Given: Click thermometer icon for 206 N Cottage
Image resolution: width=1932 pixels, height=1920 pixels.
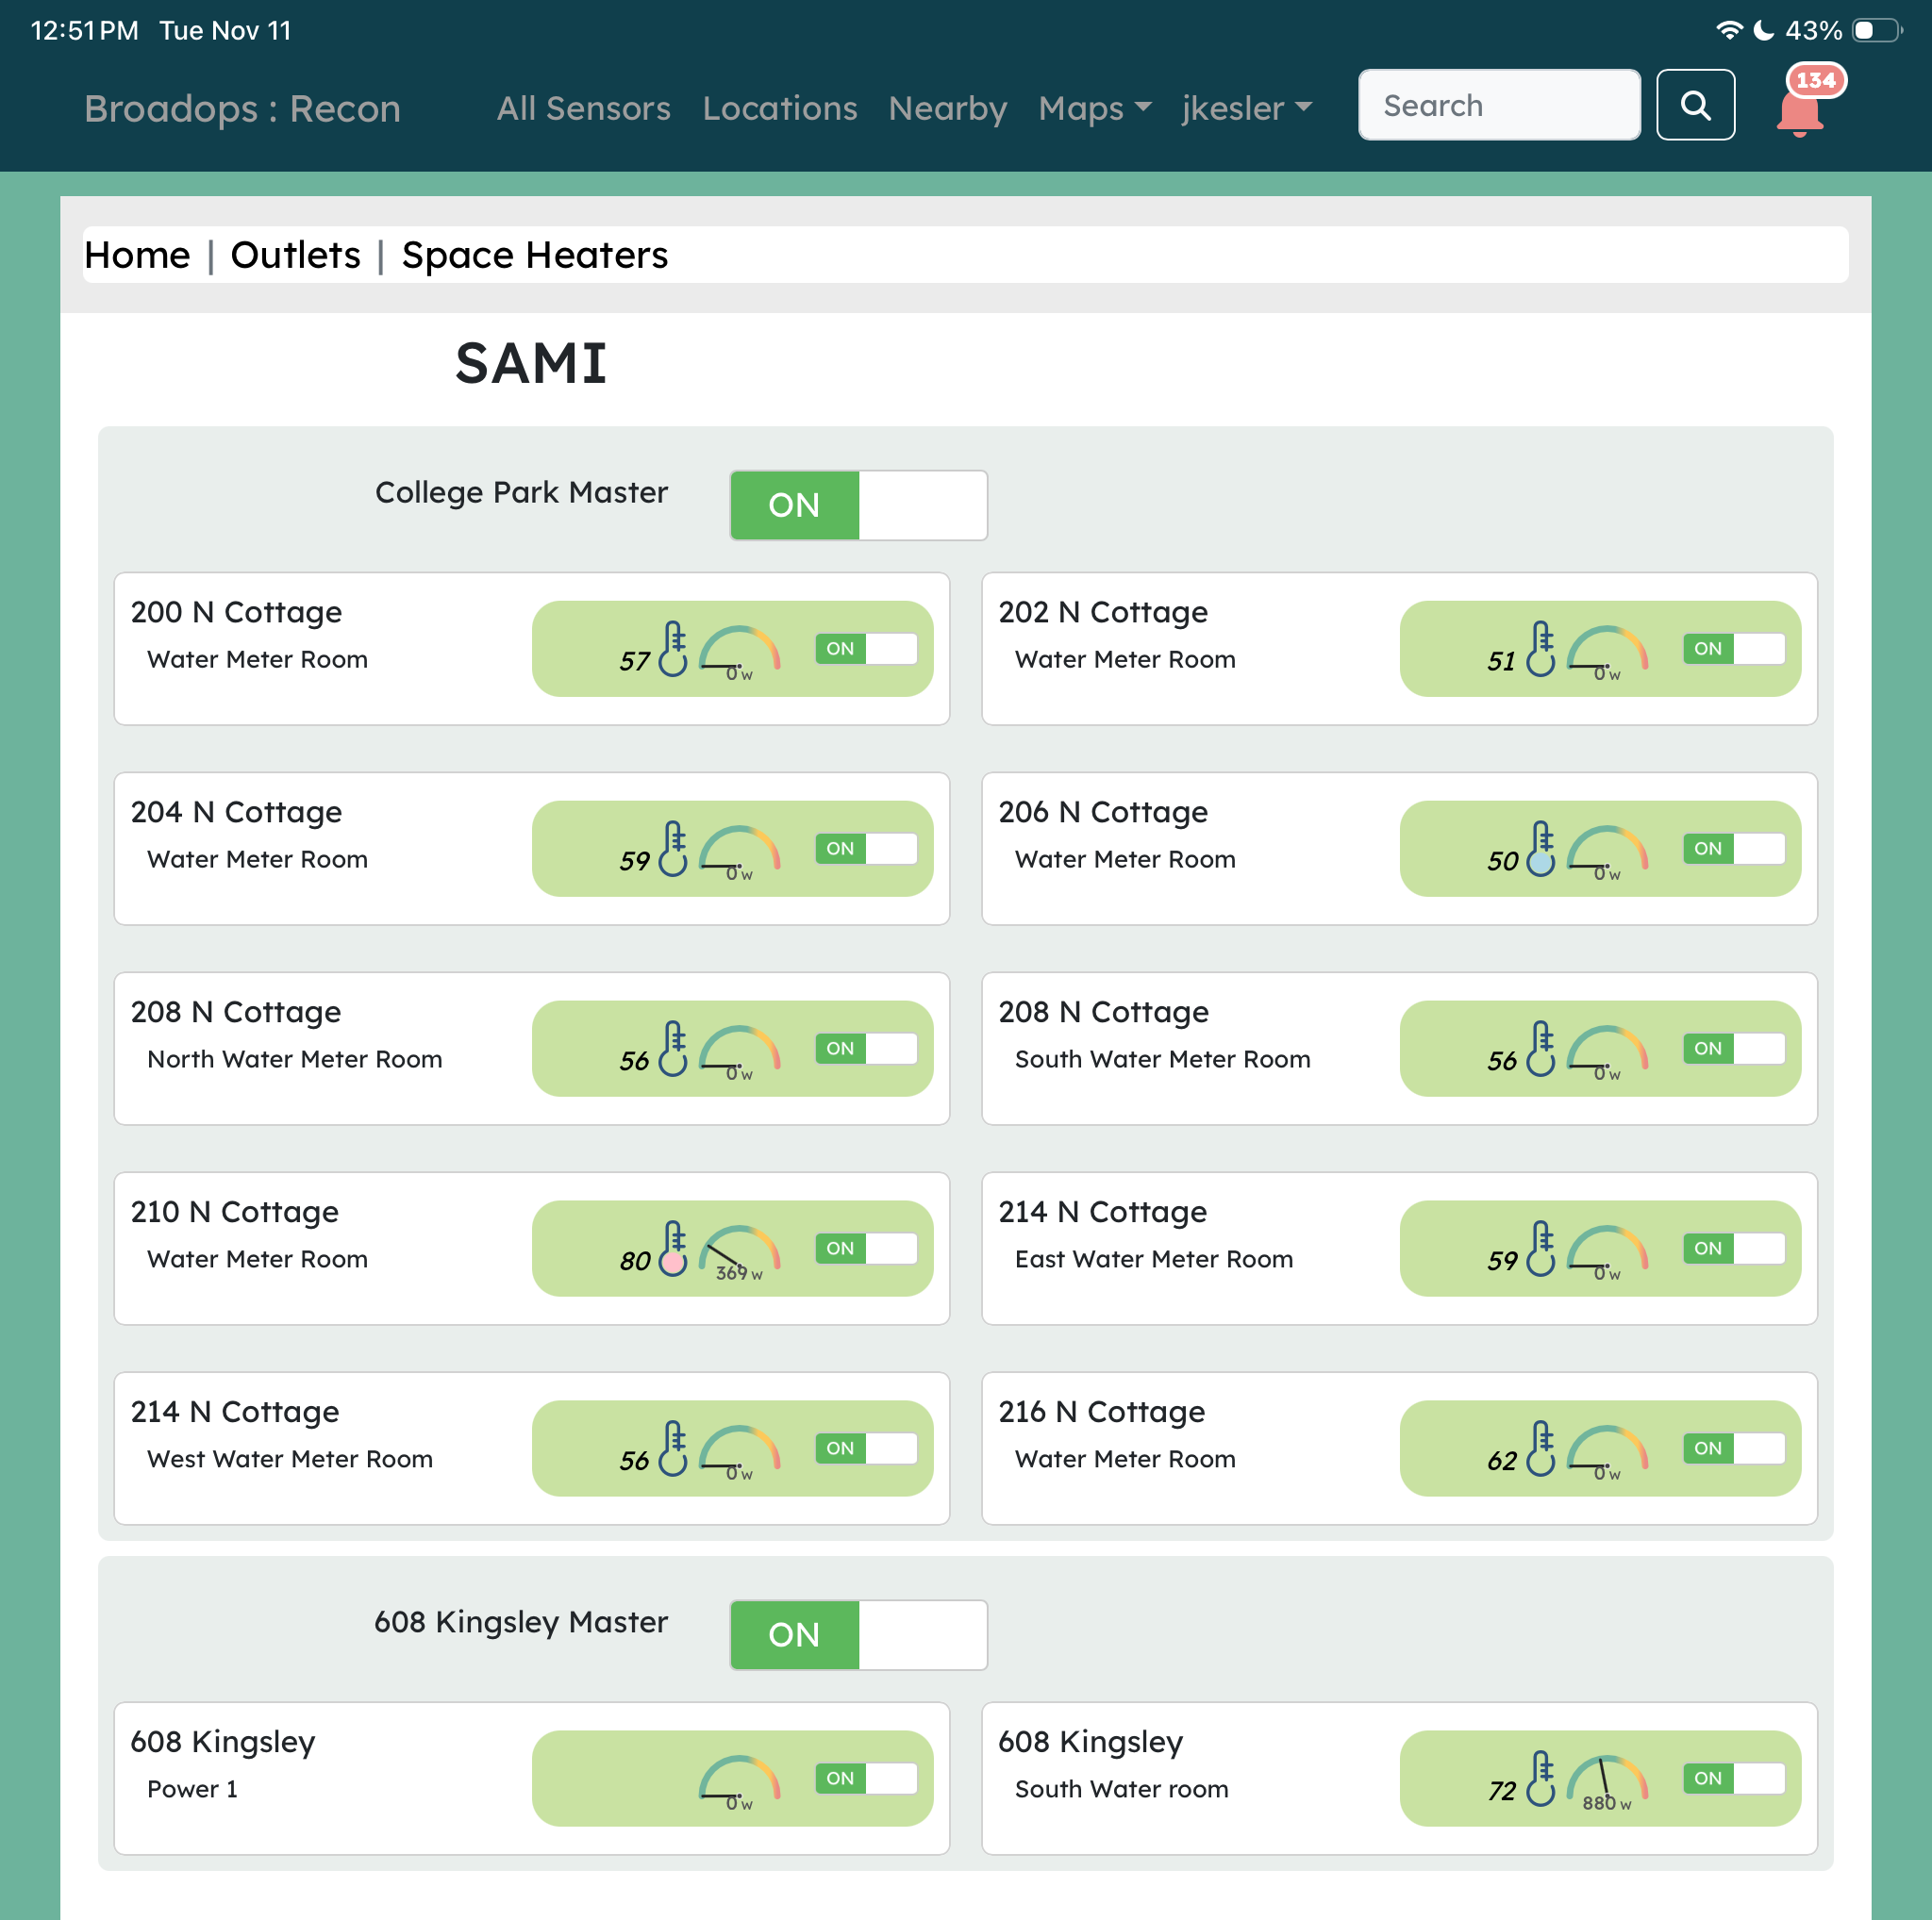Looking at the screenshot, I should pyautogui.click(x=1541, y=848).
